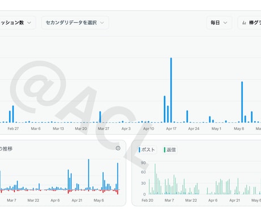Toggle the 返信 legend filter
The image size is (261, 216).
point(170,149)
